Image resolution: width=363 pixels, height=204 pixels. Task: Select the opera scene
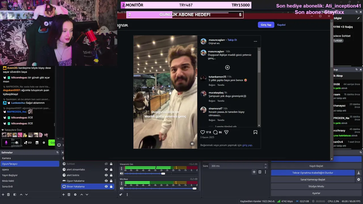pos(30,169)
